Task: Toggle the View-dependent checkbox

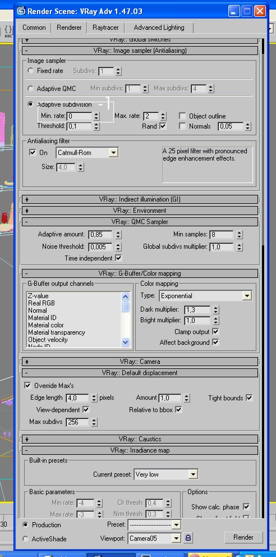Action: pos(86,409)
